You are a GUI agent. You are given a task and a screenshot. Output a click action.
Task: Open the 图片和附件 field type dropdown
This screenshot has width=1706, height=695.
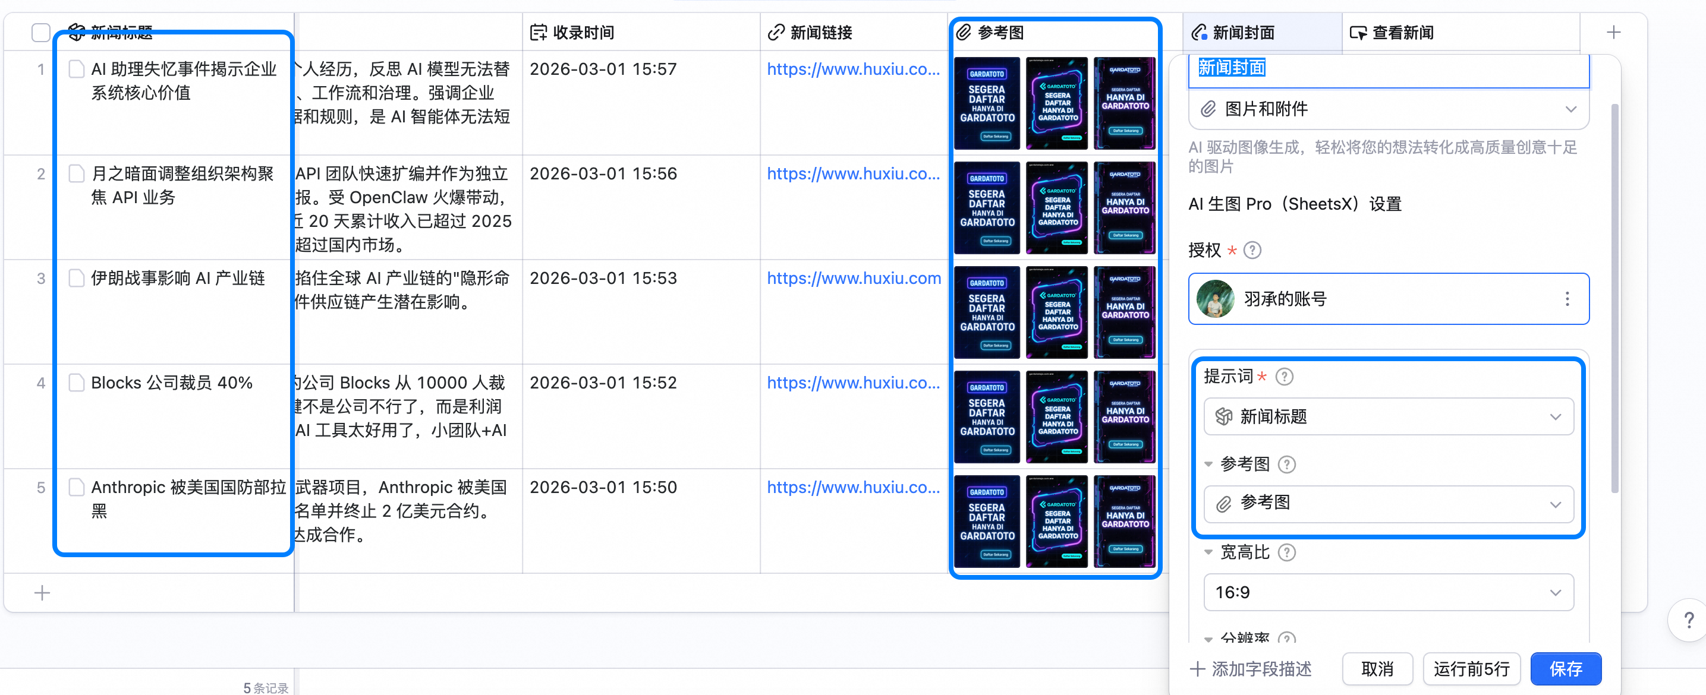[x=1388, y=109]
